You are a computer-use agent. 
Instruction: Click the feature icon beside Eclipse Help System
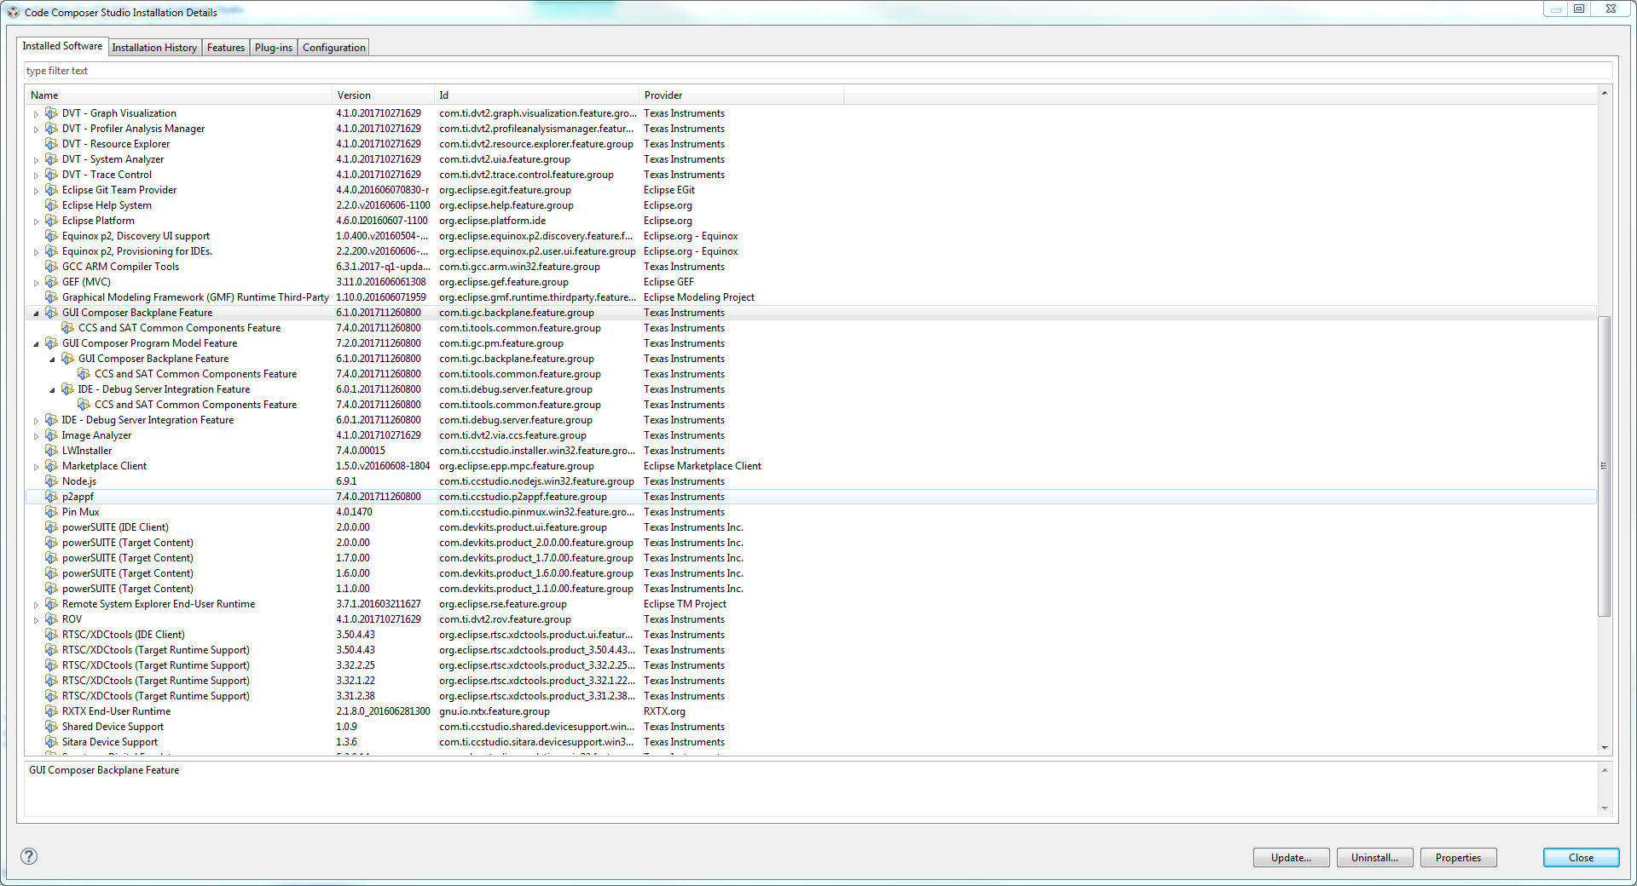[51, 205]
